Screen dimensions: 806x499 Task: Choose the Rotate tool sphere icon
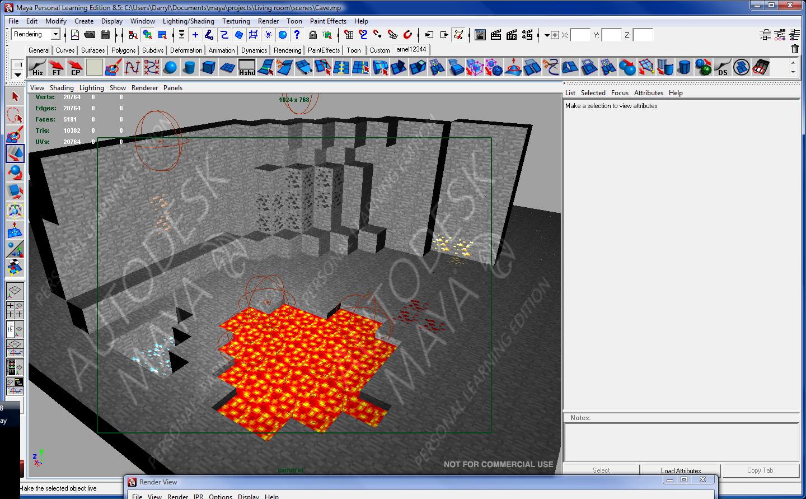pyautogui.click(x=15, y=172)
